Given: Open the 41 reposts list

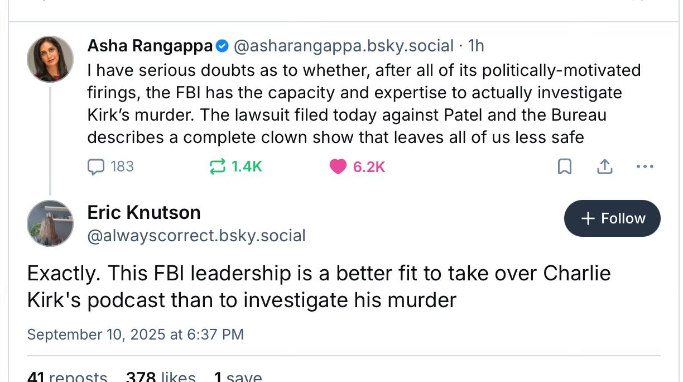Looking at the screenshot, I should (x=67, y=376).
